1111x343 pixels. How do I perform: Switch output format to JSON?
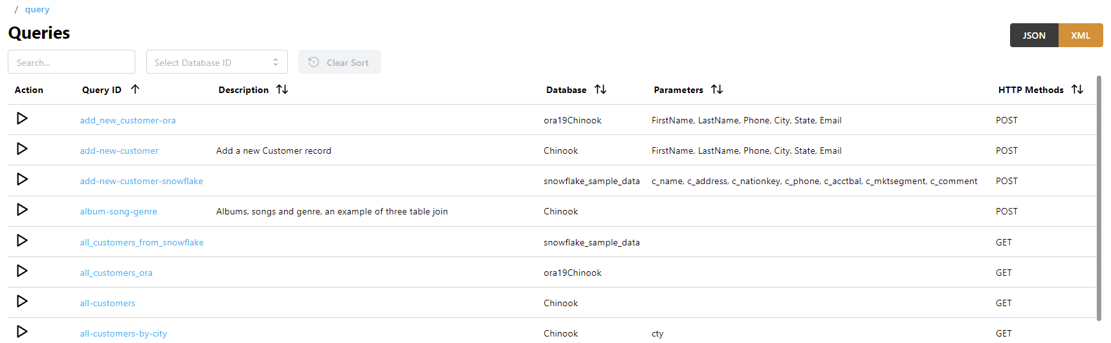(1034, 36)
